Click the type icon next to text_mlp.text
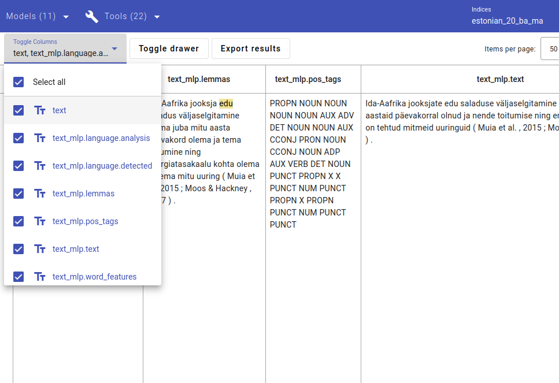 click(x=39, y=249)
